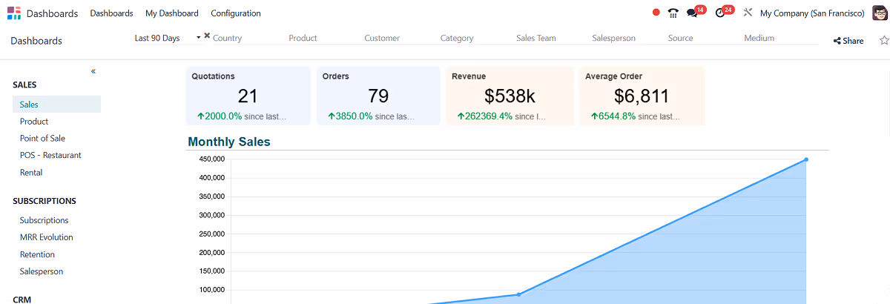Viewport: 890px width, 304px height.
Task: Mark dashboard as favorite with star icon
Action: pyautogui.click(x=883, y=41)
